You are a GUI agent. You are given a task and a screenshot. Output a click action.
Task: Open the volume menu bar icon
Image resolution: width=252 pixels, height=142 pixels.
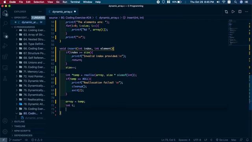click(x=218, y=2)
